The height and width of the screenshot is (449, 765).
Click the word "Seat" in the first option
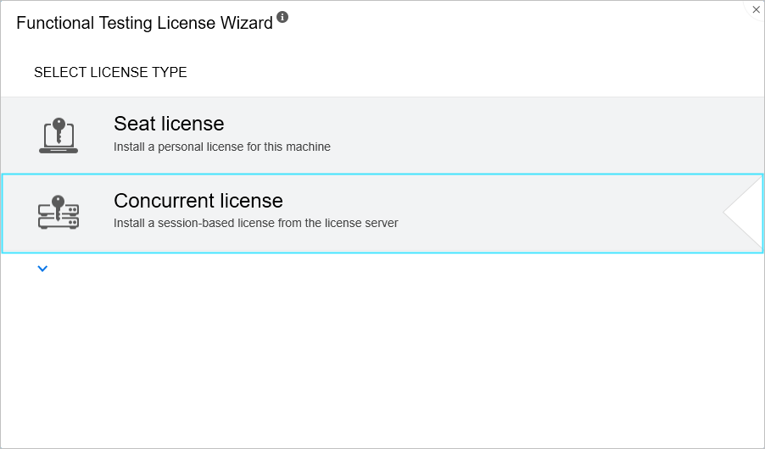tap(135, 124)
